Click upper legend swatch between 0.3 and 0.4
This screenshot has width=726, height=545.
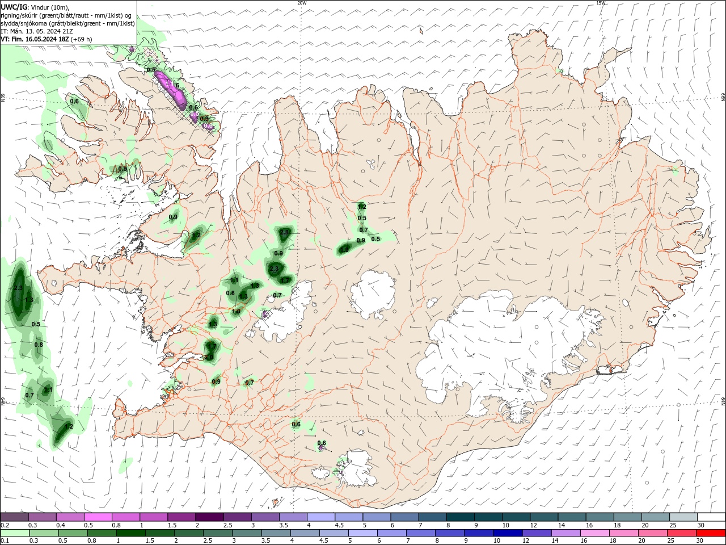click(x=42, y=517)
